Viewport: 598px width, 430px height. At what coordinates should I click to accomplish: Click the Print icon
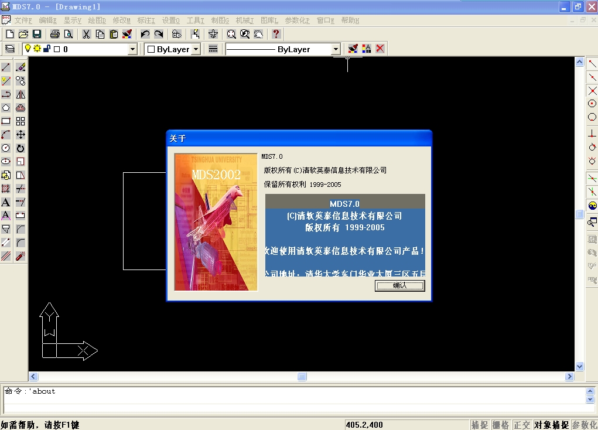[x=55, y=35]
